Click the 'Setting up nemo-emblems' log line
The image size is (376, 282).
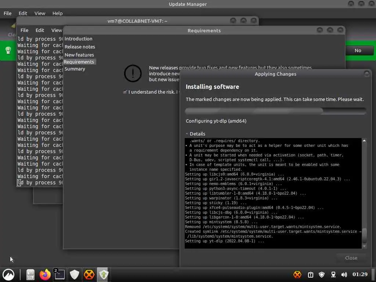tap(233, 184)
